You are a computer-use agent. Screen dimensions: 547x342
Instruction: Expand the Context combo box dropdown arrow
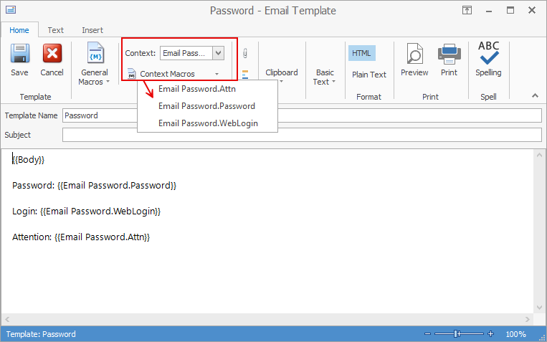pyautogui.click(x=219, y=53)
